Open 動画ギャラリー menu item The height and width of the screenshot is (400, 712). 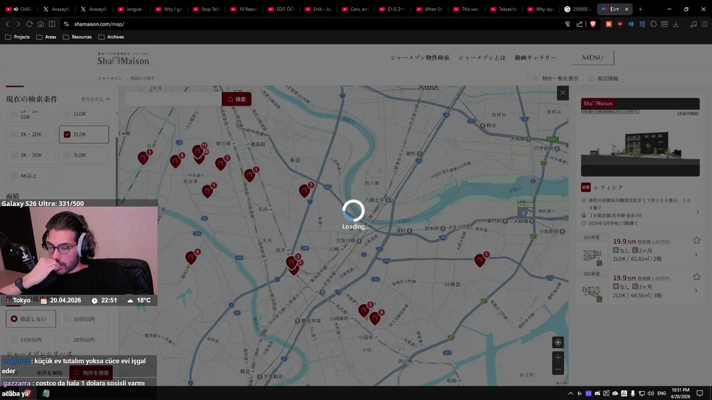pos(535,58)
